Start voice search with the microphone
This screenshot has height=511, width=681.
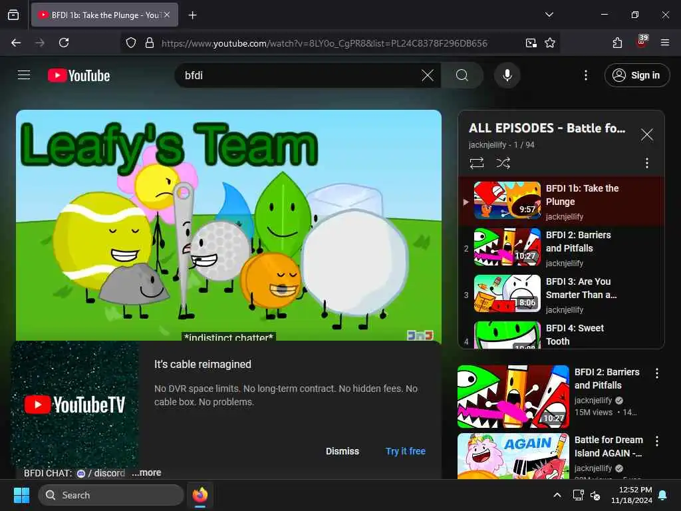point(507,75)
